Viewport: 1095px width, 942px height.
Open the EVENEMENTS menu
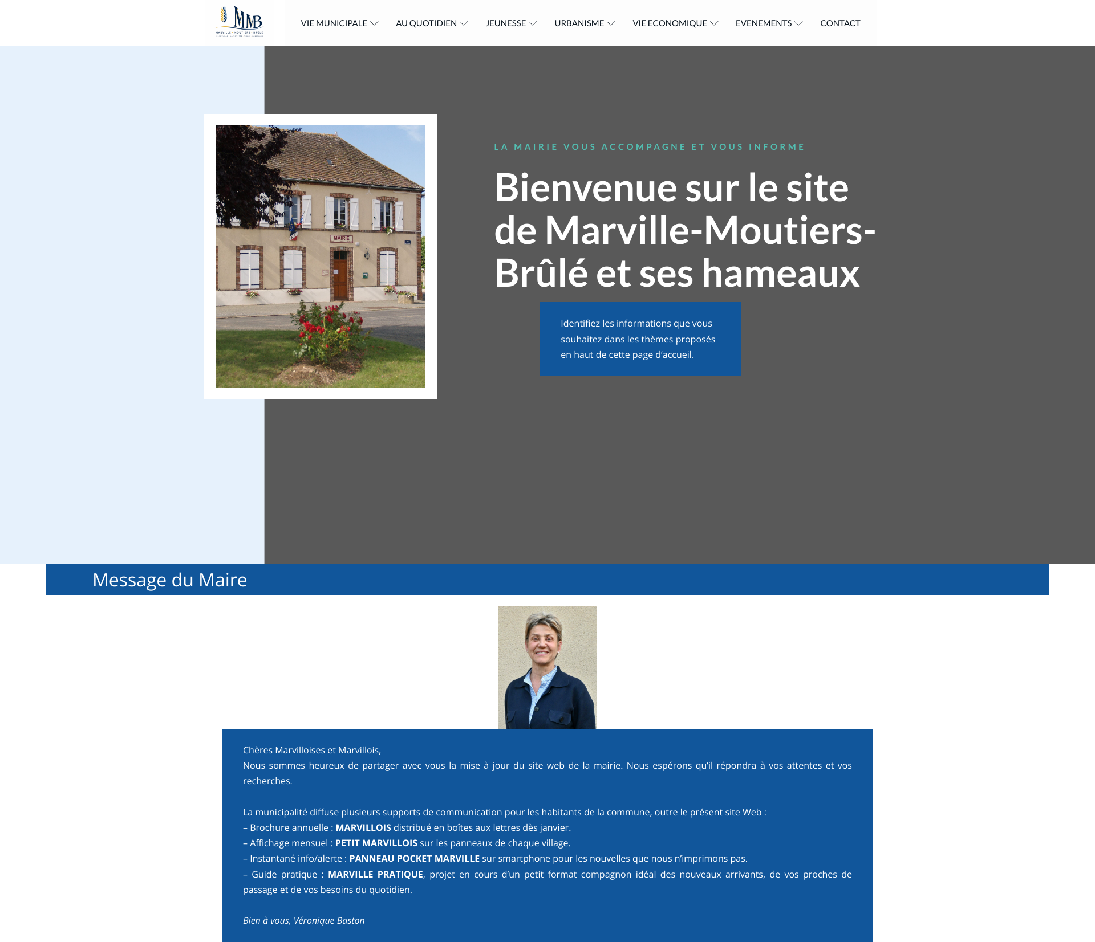tap(769, 23)
